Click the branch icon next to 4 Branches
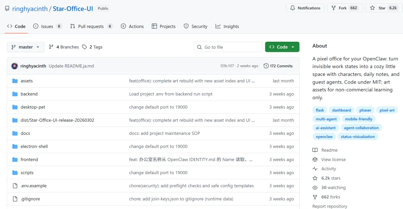 pos(51,47)
